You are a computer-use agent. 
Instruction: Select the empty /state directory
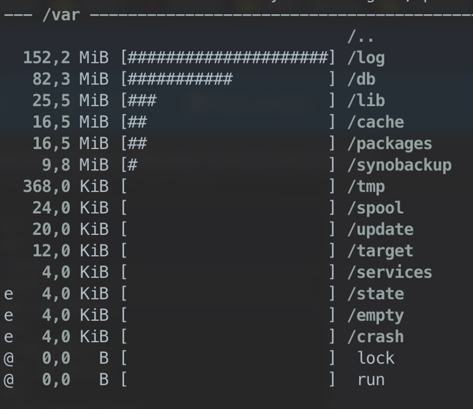coord(375,294)
